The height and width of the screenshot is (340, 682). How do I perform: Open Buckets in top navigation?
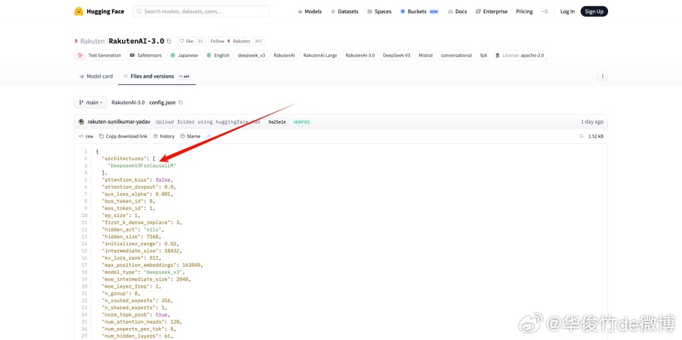419,12
